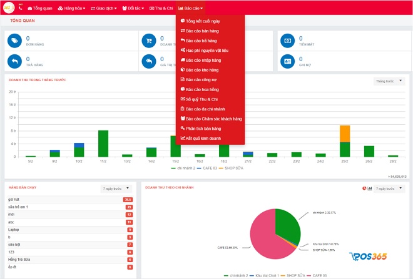Click sữa bột best-seller row

tap(70, 245)
